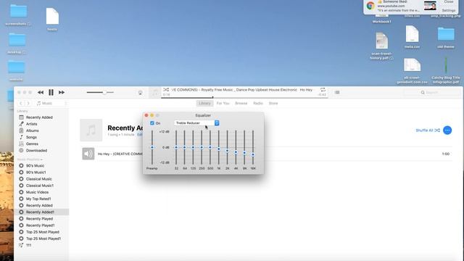The image size is (464, 261).
Task: Click the Shuffle All link
Action: 428,130
